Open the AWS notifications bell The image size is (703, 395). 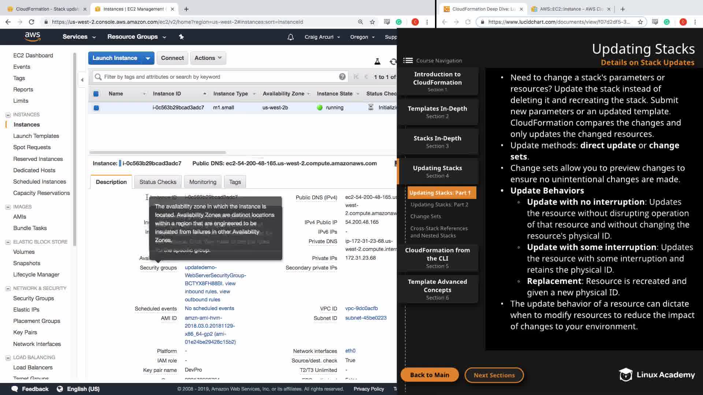coord(290,37)
